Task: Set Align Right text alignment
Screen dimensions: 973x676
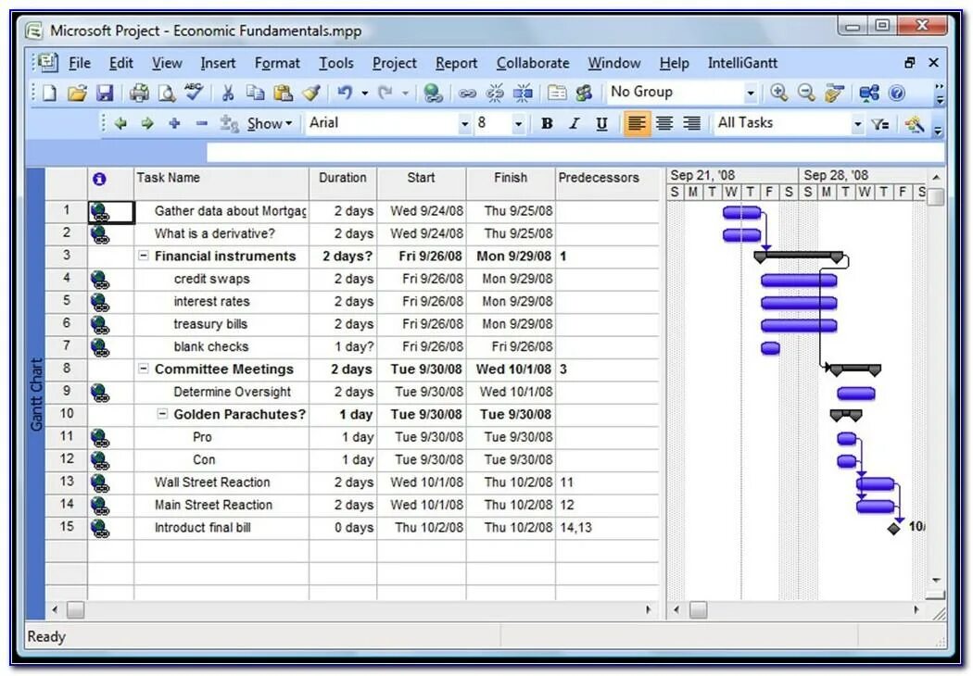Action: 692,123
